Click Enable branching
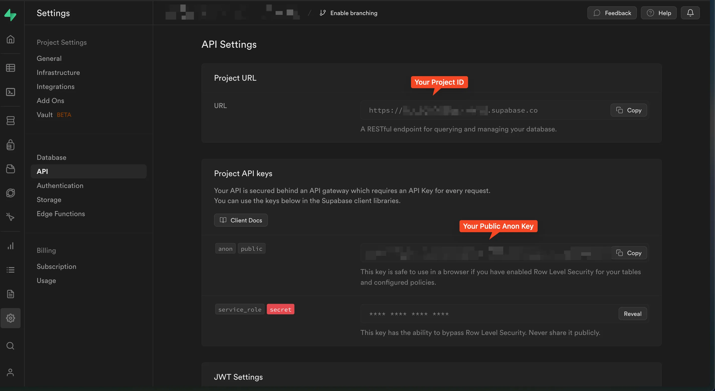The height and width of the screenshot is (391, 715). [354, 13]
